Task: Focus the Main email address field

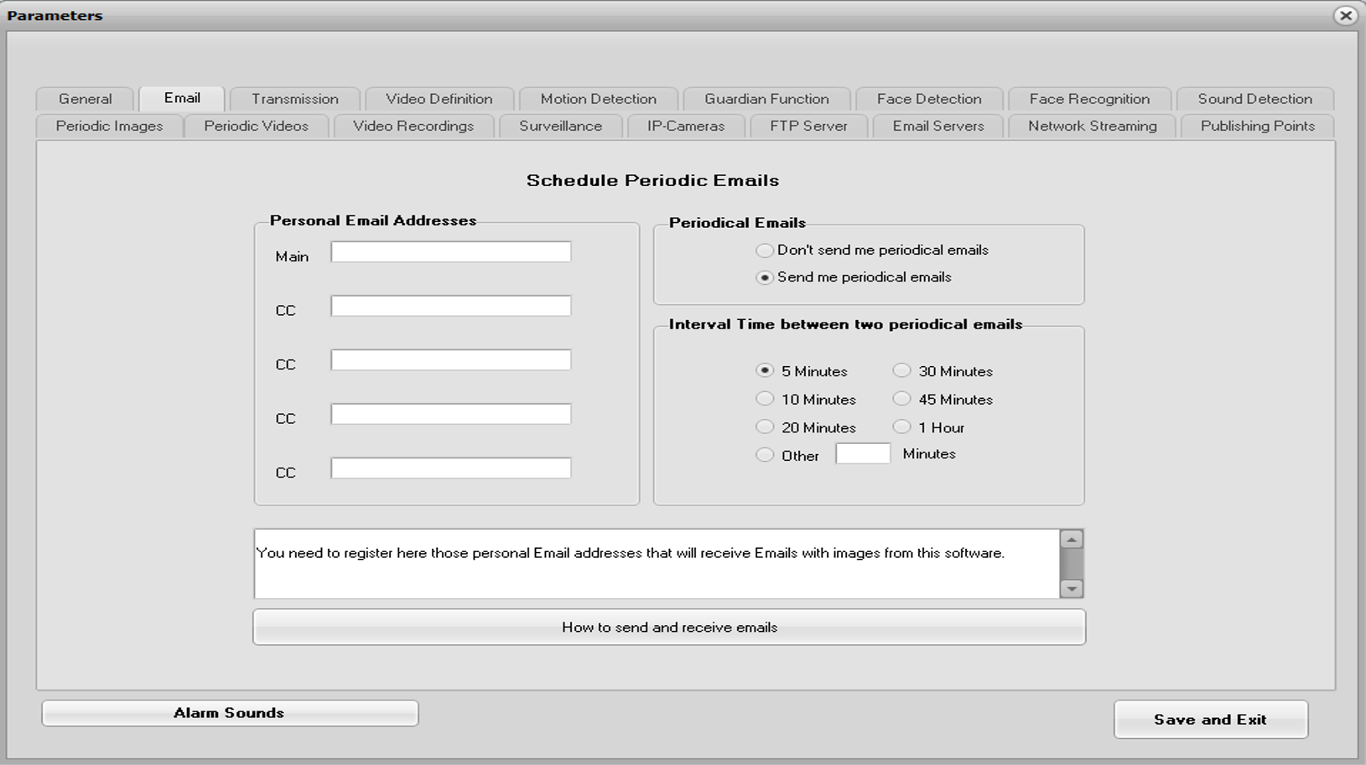Action: 450,252
